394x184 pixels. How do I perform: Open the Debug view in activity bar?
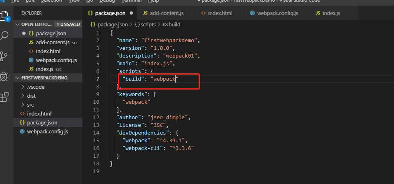tap(4, 77)
